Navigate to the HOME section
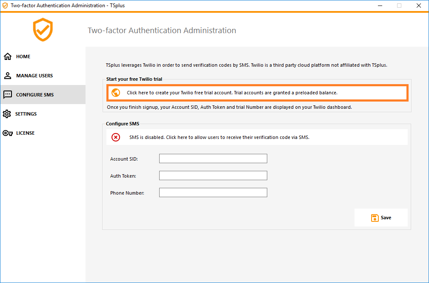The image size is (429, 283). pos(23,56)
